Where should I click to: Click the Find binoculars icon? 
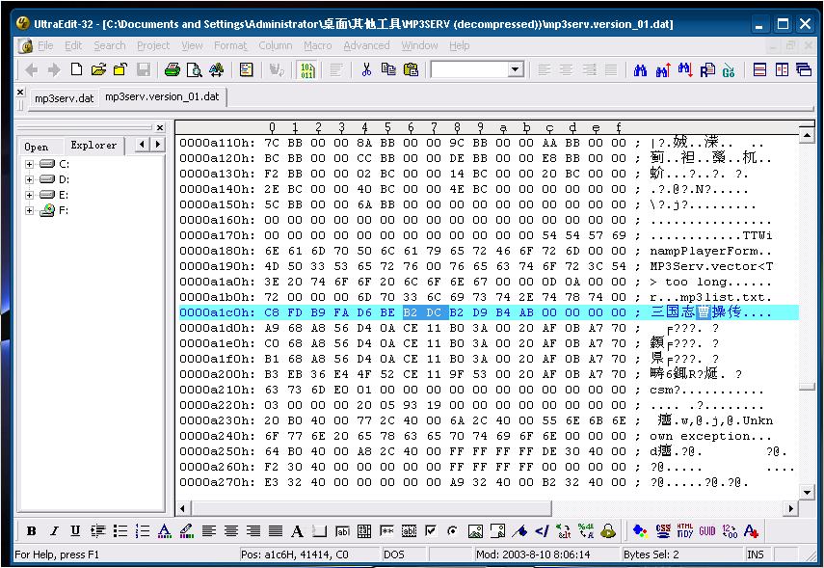[641, 69]
